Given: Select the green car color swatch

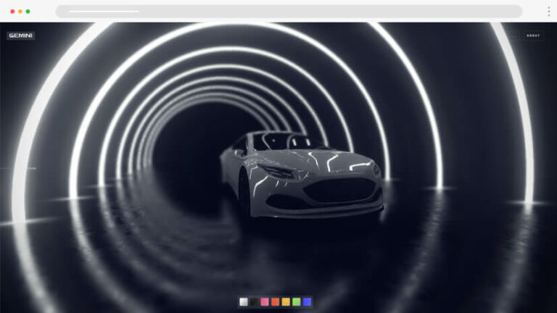Looking at the screenshot, I should (x=297, y=301).
